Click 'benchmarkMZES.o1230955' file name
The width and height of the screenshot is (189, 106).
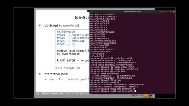(x=101, y=87)
